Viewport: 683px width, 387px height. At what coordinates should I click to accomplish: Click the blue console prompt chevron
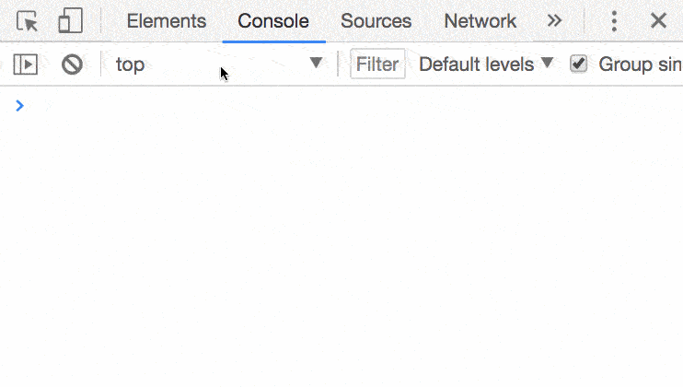(20, 106)
